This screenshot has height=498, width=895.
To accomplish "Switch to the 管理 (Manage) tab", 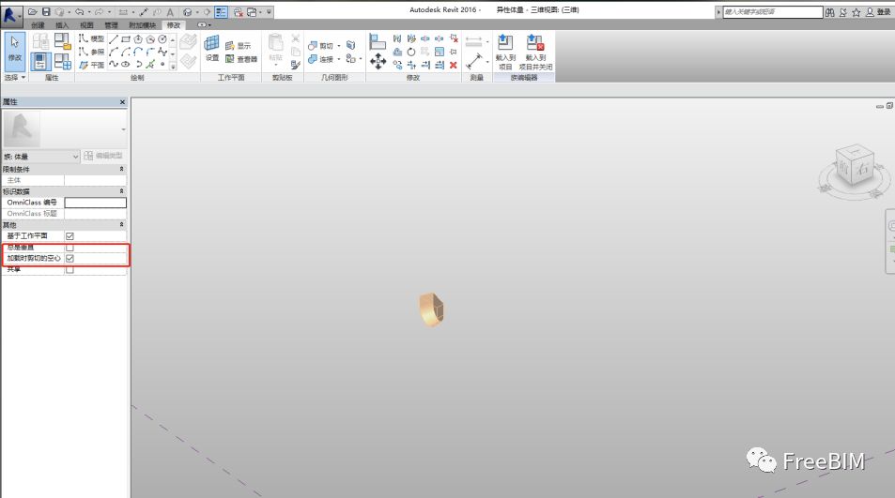I will tap(111, 25).
